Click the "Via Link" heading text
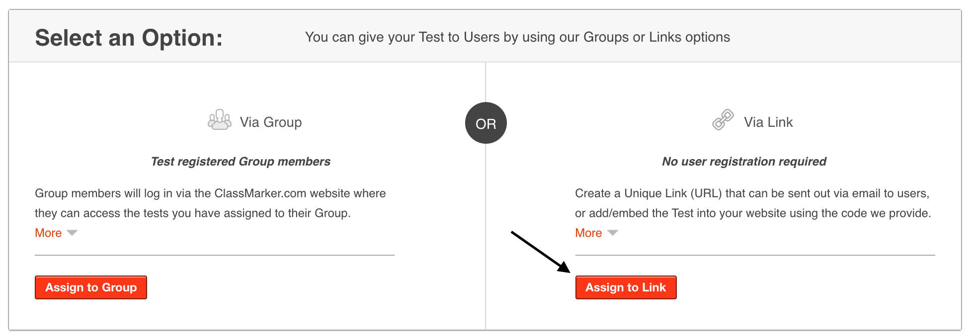This screenshot has height=335, width=970. click(x=768, y=122)
